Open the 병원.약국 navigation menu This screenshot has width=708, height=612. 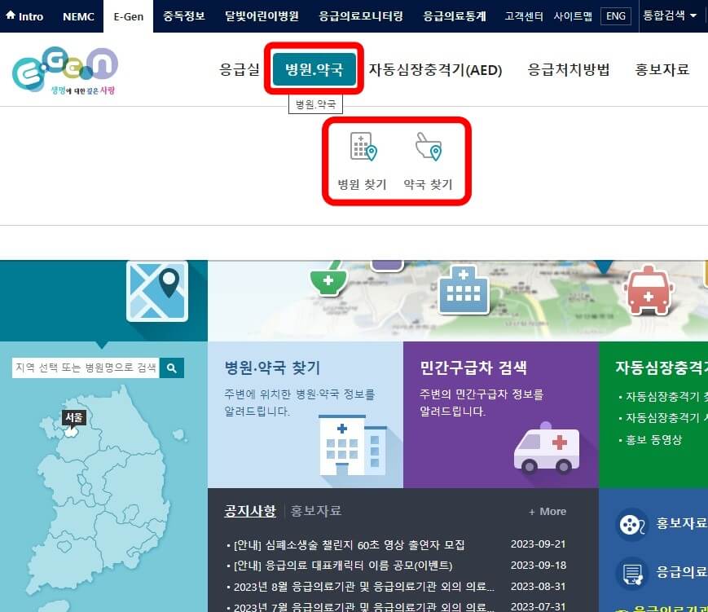point(315,70)
